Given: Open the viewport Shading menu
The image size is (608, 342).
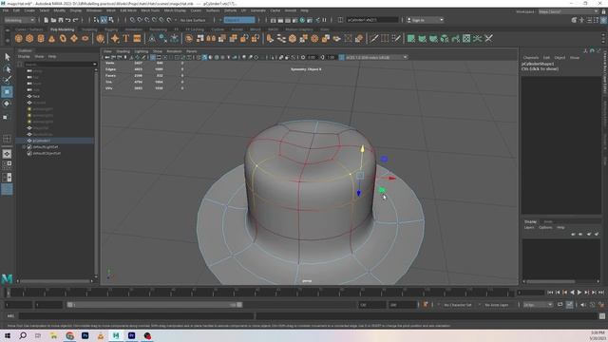Looking at the screenshot, I should click(x=123, y=51).
